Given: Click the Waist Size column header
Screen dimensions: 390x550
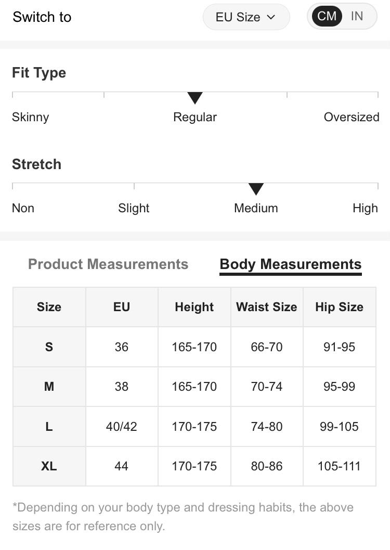Looking at the screenshot, I should click(x=267, y=307).
